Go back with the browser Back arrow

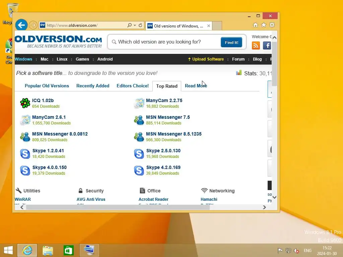pyautogui.click(x=21, y=25)
